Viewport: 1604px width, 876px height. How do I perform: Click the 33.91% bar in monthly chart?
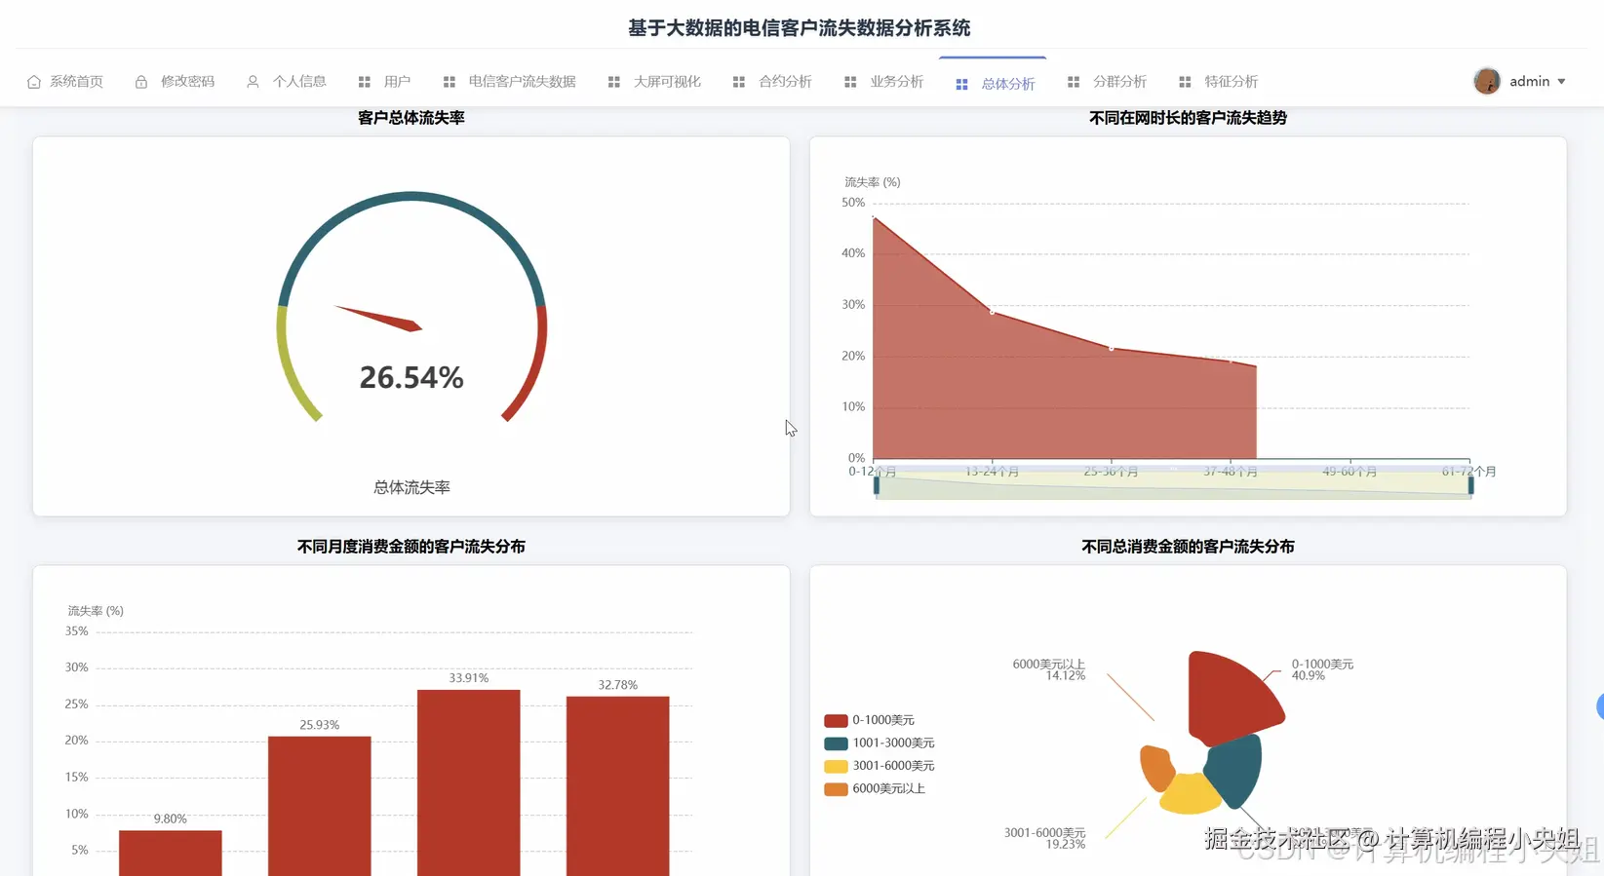tap(469, 782)
